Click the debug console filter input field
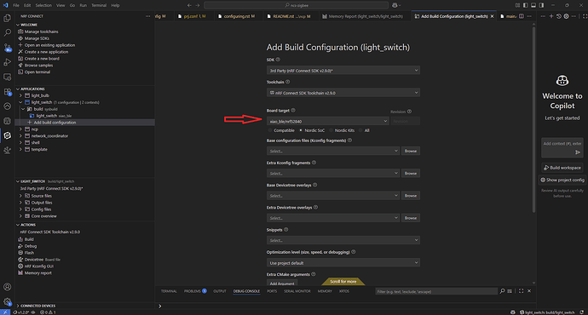 tap(436, 291)
